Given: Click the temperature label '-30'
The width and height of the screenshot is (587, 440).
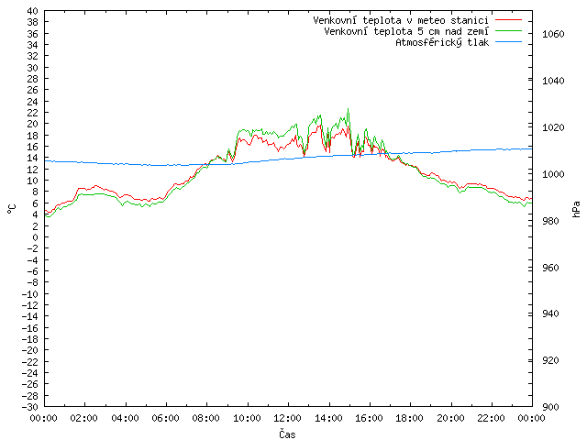Looking at the screenshot, I should 30,407.
